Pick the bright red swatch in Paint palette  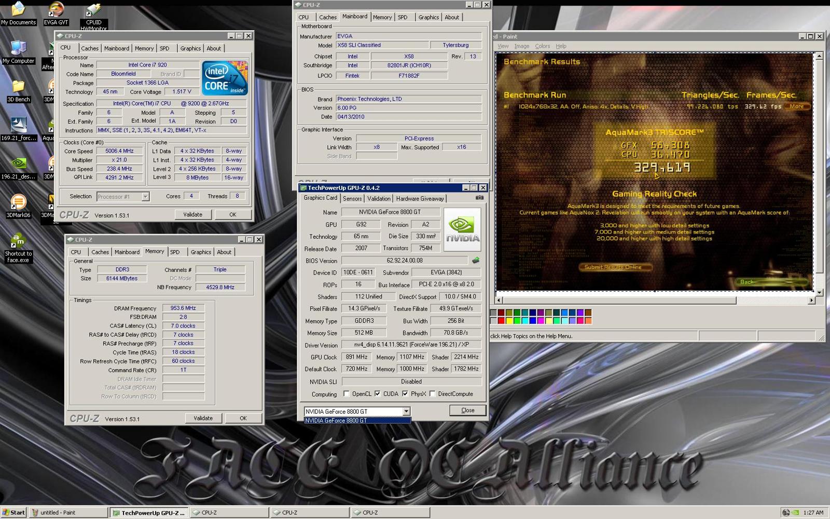(x=501, y=320)
